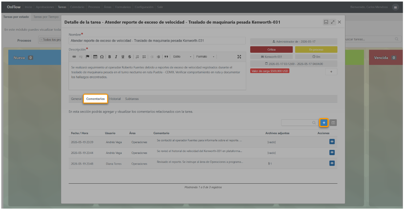The image size is (405, 210).
Task: Click the comments search field
Action: [300, 123]
